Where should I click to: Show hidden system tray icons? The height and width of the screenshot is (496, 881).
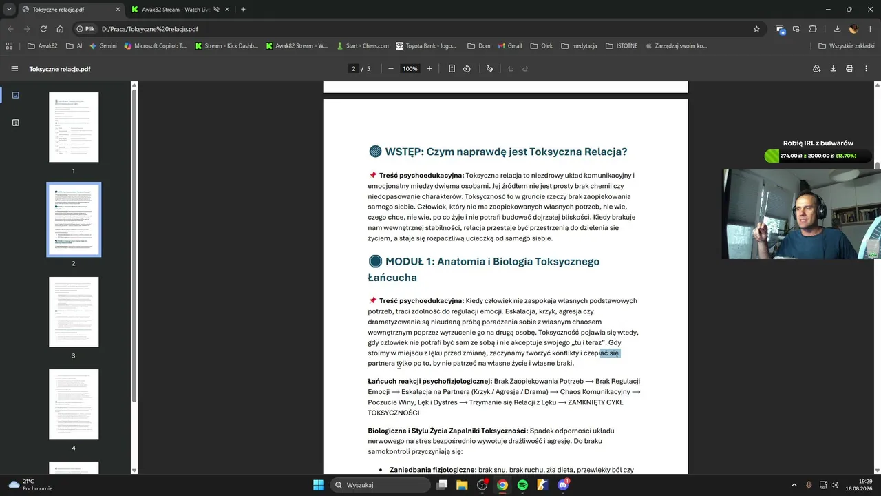tap(794, 485)
